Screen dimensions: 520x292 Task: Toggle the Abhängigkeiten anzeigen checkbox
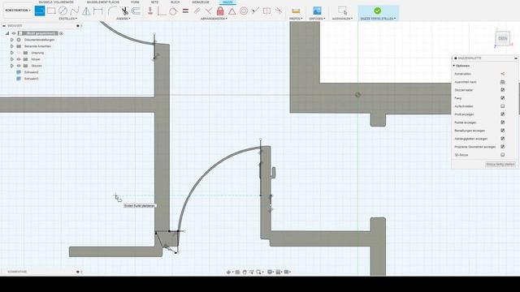(502, 139)
